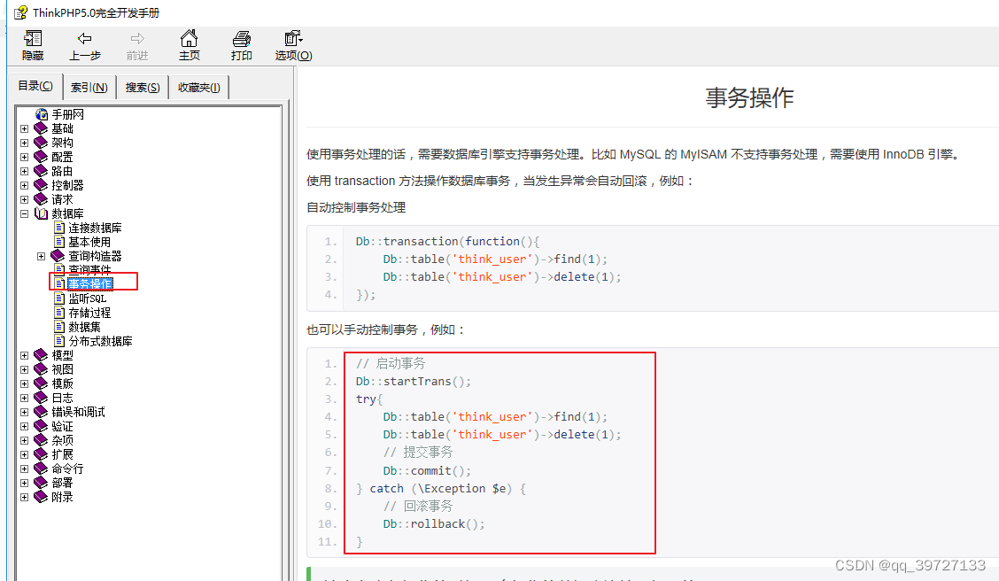Open the 监听SQL topic
The width and height of the screenshot is (999, 581).
click(88, 298)
